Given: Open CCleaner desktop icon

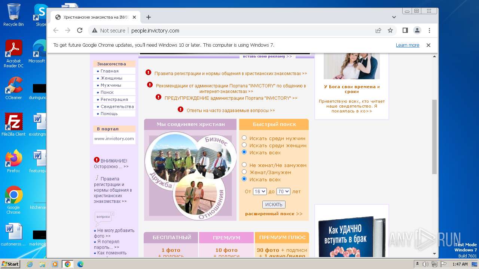Looking at the screenshot, I should tap(13, 88).
